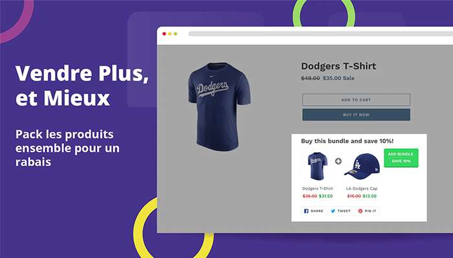The image size is (453, 258).
Task: Select the BUY IT NOW button
Action: click(x=356, y=115)
